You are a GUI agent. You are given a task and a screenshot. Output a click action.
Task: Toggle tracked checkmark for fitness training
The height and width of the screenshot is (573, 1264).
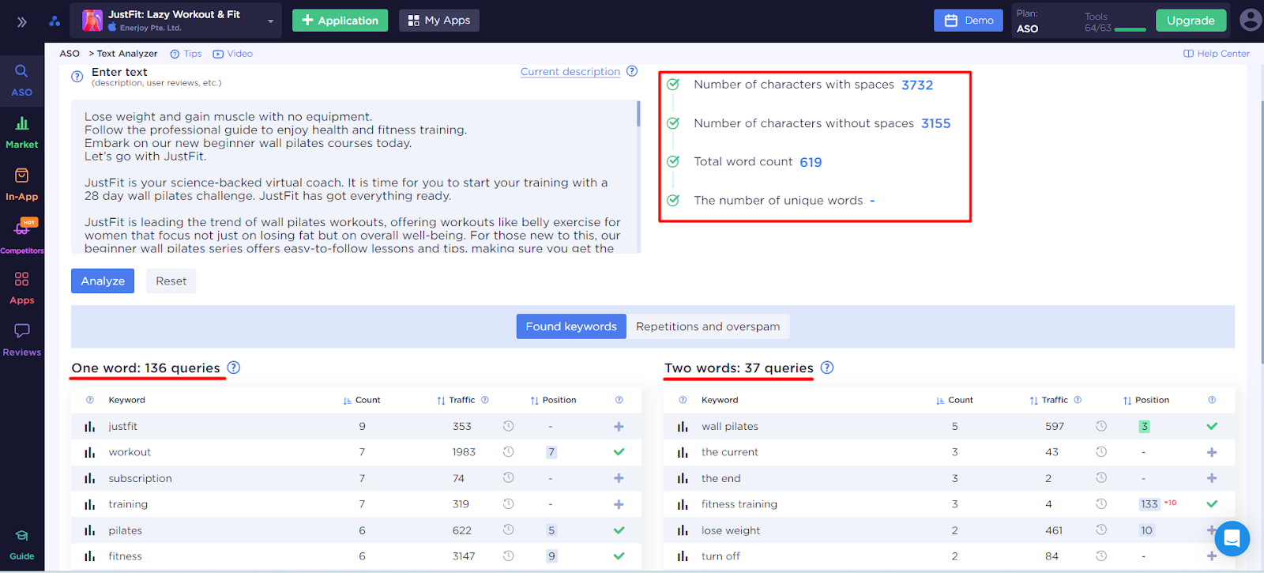(1212, 503)
